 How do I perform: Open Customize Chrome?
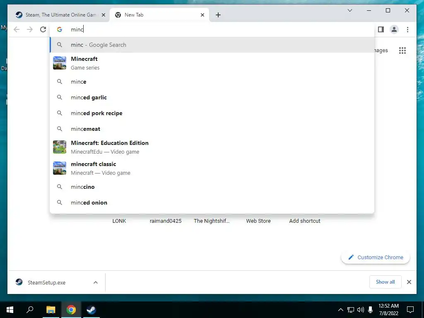[376, 258]
